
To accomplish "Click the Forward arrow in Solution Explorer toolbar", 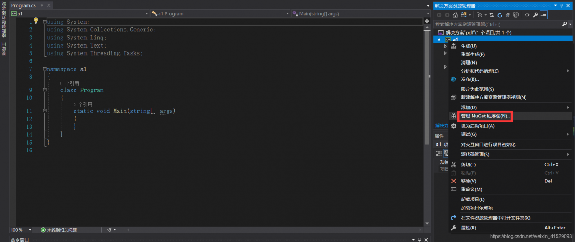I will 447,15.
